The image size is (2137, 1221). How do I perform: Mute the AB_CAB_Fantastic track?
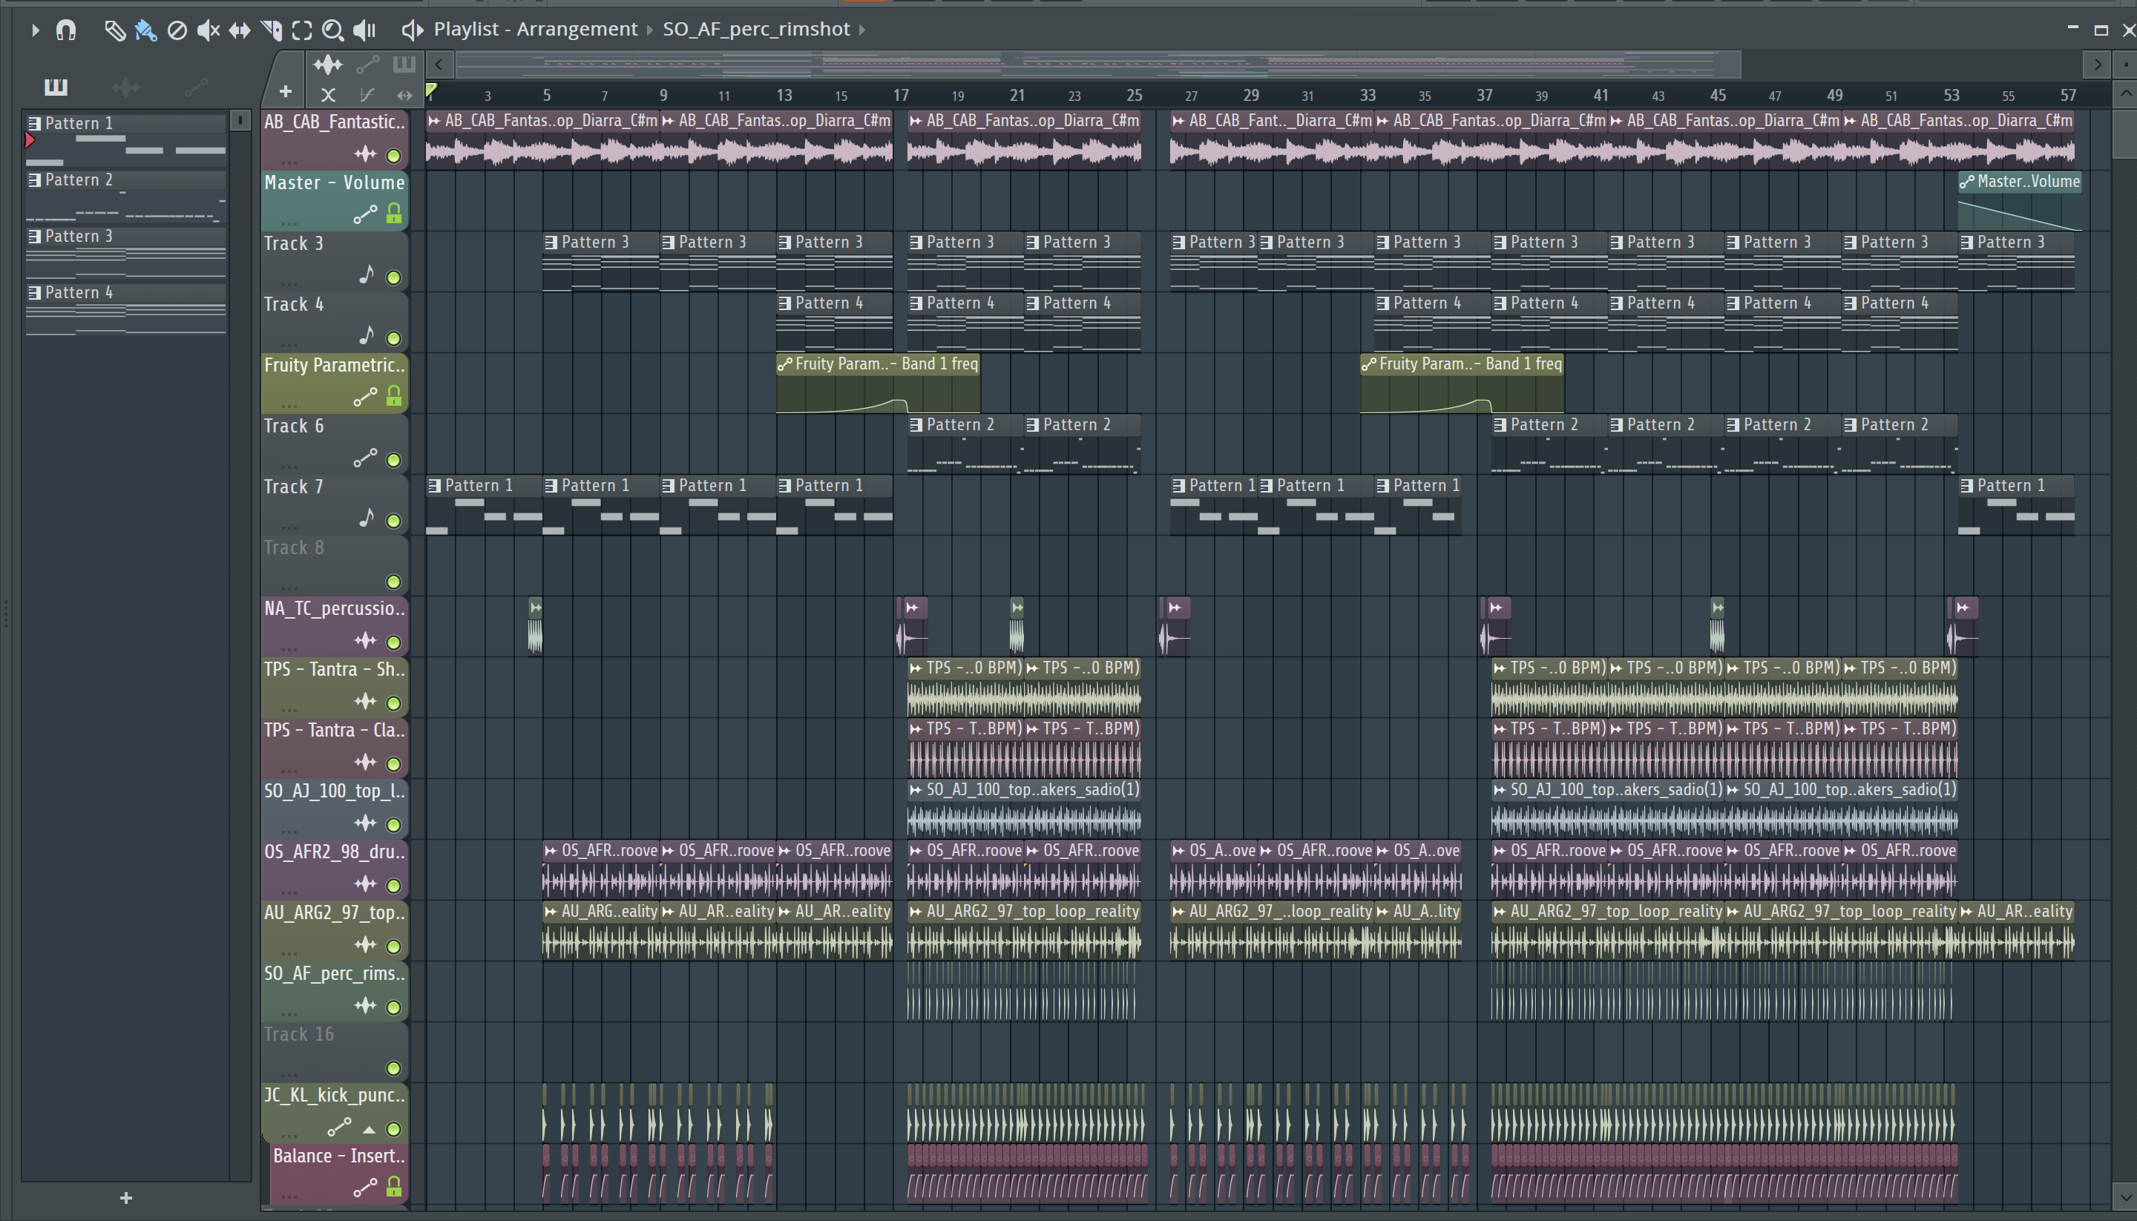click(x=393, y=155)
